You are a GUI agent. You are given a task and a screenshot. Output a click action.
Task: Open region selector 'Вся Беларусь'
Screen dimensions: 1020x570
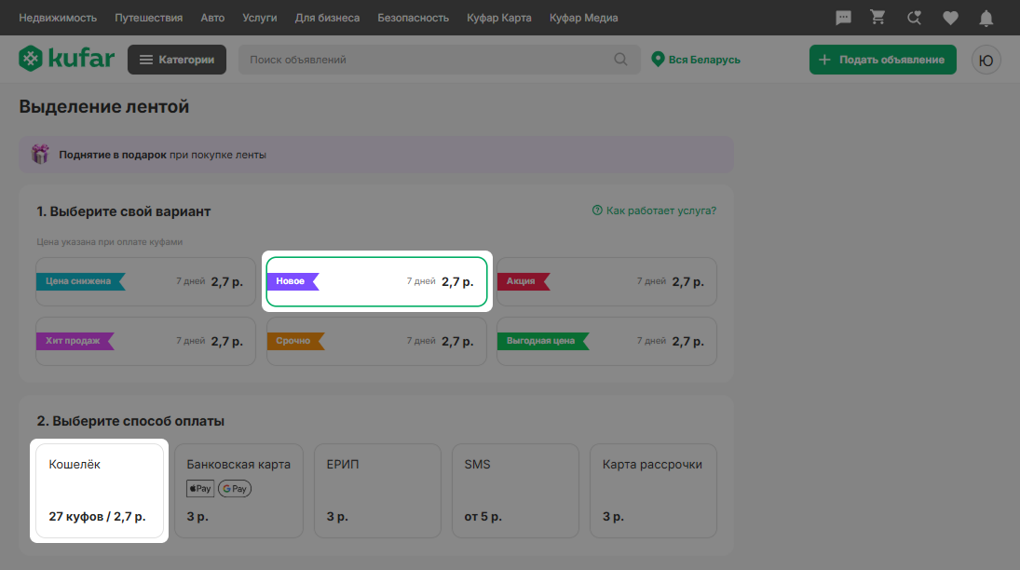pos(696,60)
